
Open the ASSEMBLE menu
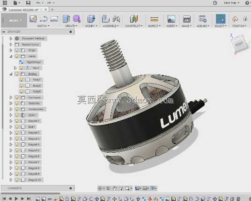pyautogui.click(x=111, y=26)
